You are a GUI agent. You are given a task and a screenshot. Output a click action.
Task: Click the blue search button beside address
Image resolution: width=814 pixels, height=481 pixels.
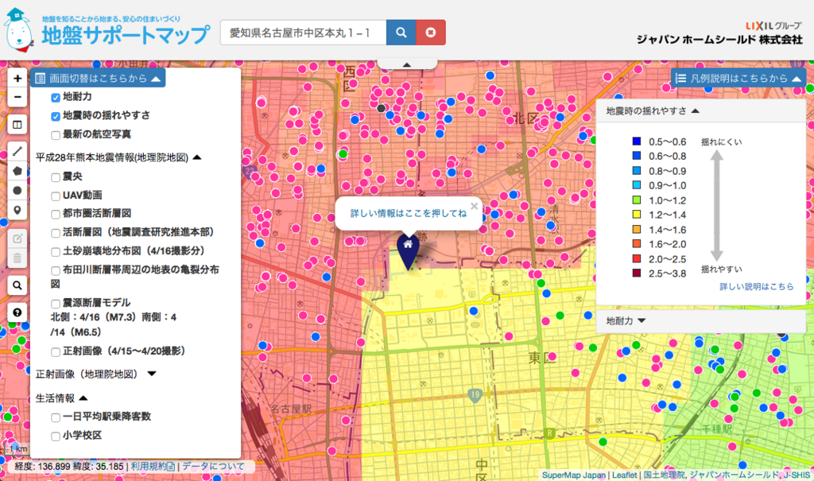click(x=401, y=33)
